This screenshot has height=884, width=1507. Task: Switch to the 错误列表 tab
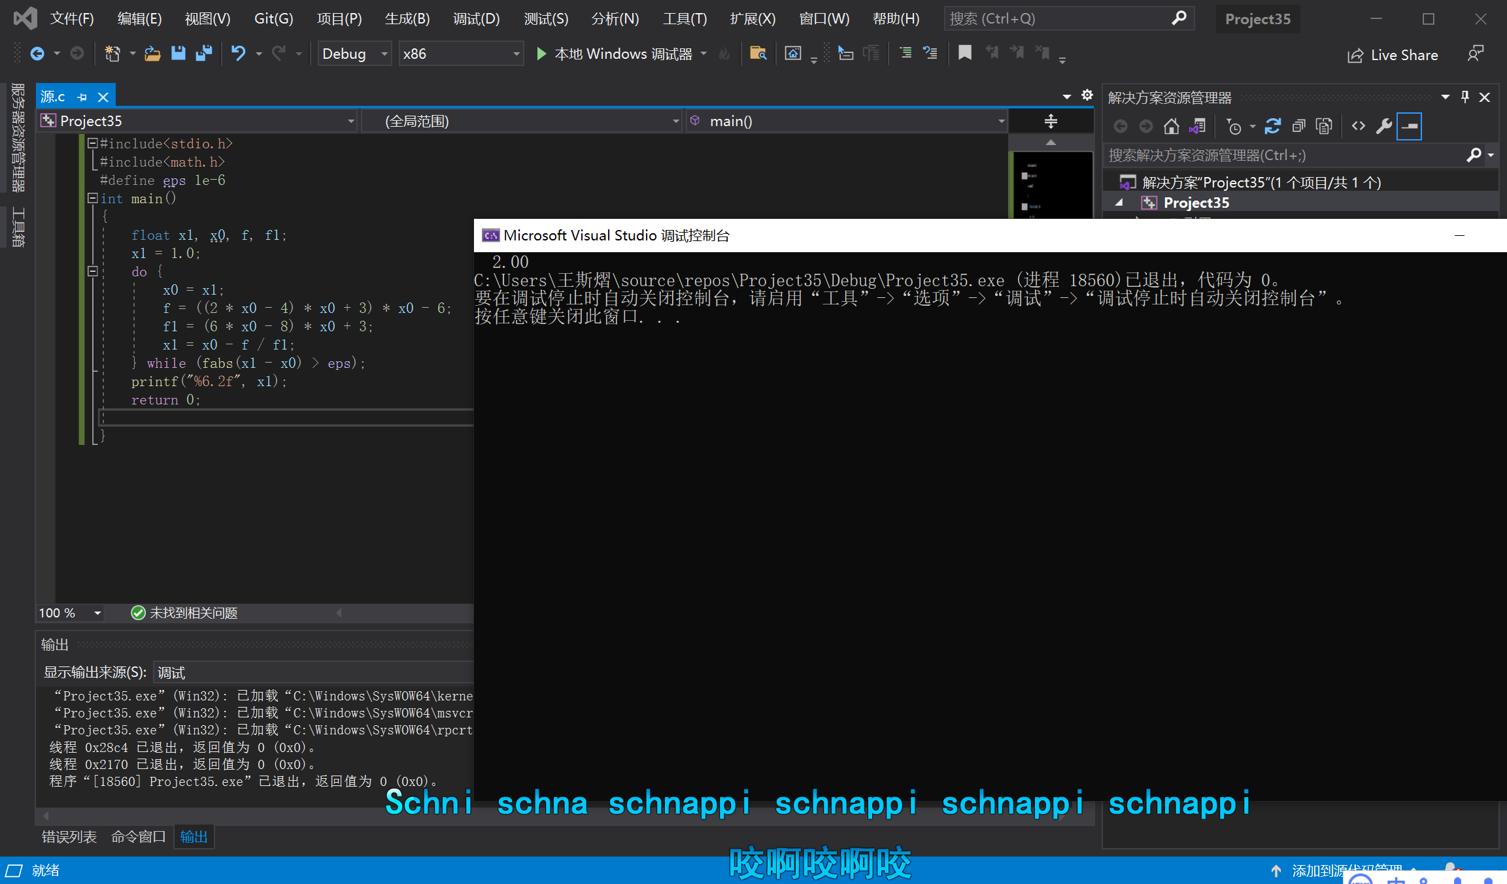69,837
